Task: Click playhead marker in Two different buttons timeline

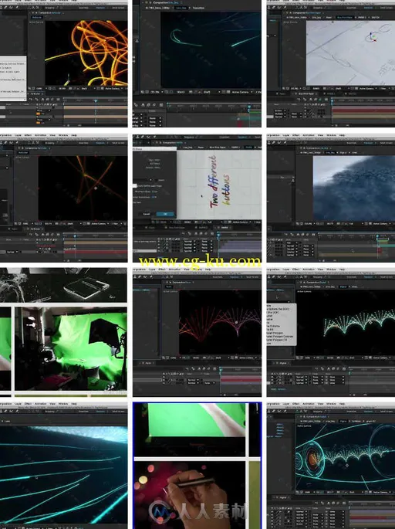Action: point(218,235)
